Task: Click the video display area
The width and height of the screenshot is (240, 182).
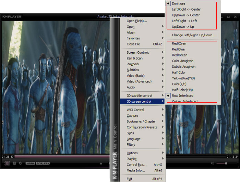Action: [x=56, y=87]
